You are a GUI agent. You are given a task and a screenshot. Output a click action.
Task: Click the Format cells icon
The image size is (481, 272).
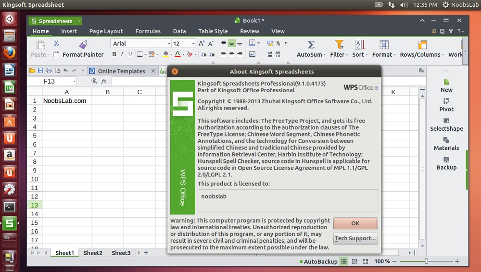coord(384,45)
